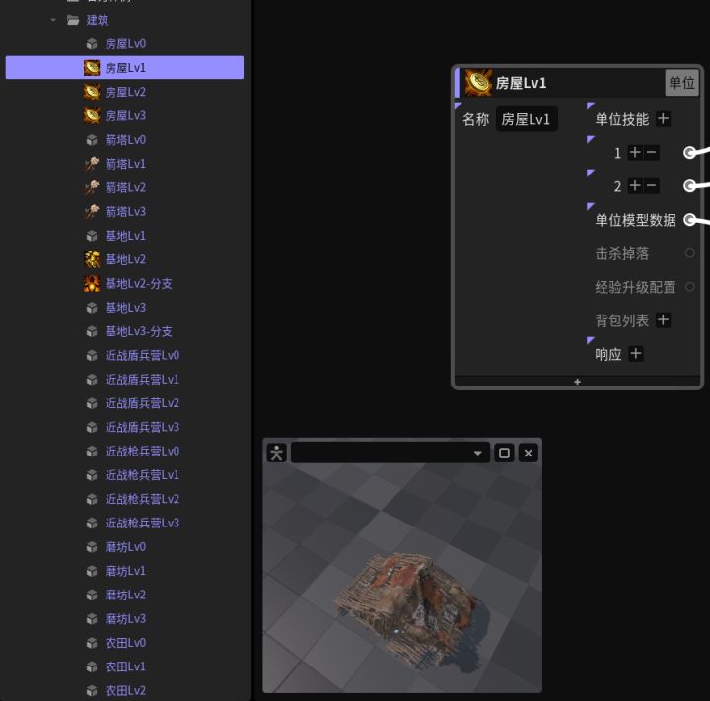This screenshot has height=701, width=710.
Task: Click the 单位技能 label in node
Action: [x=621, y=119]
